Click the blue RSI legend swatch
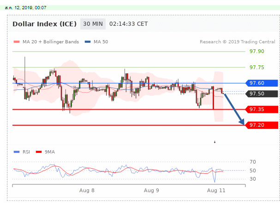The height and width of the screenshot is (206, 280). (17, 152)
